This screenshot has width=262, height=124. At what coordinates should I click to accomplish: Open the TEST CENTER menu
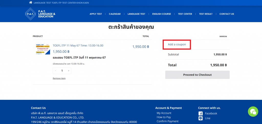coord(185,14)
